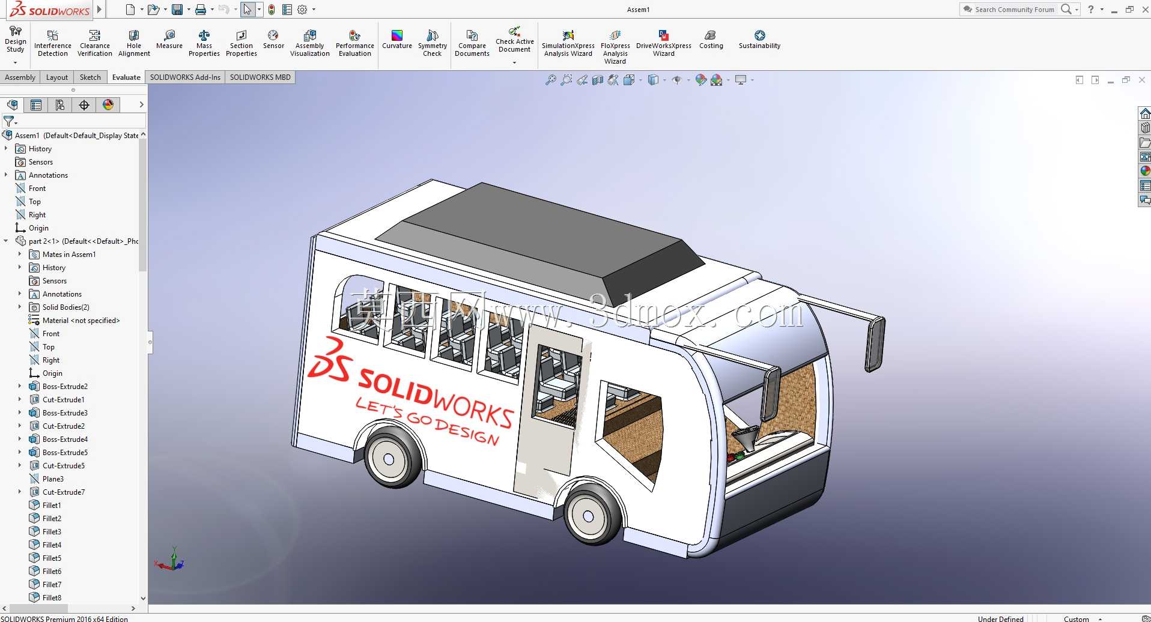Viewport: 1151px width, 622px height.
Task: Expand the top-level History node
Action: pos(6,148)
